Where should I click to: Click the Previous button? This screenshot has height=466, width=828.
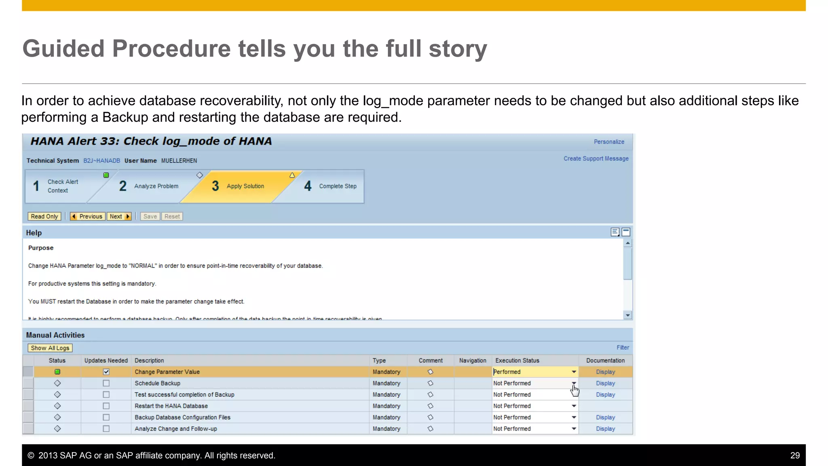point(87,216)
